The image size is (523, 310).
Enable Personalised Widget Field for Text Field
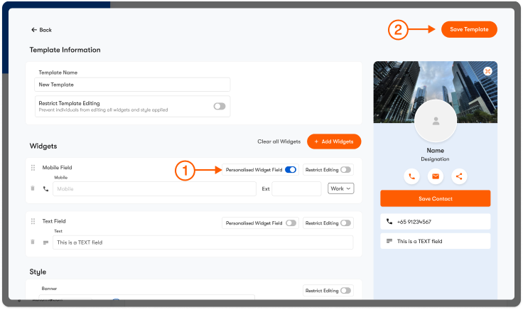point(291,223)
